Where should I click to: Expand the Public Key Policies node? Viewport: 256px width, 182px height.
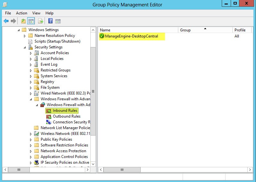coord(31,140)
